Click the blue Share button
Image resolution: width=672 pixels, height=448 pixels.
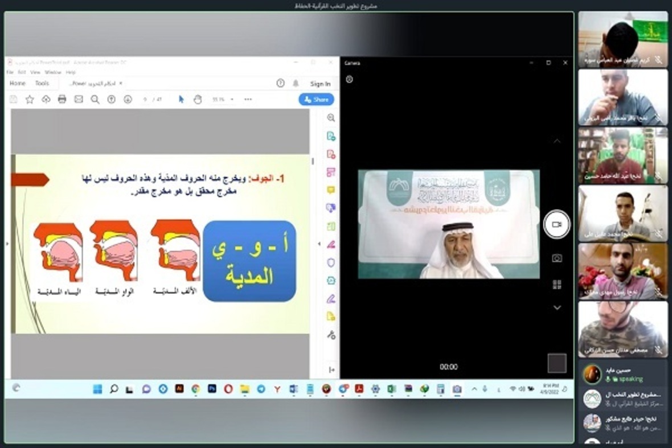[316, 99]
